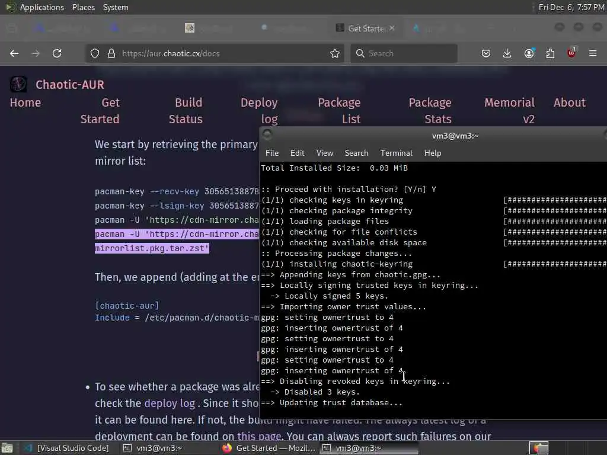Screen dimensions: 607x455
Task: Open terminal Search menu
Action: point(356,153)
